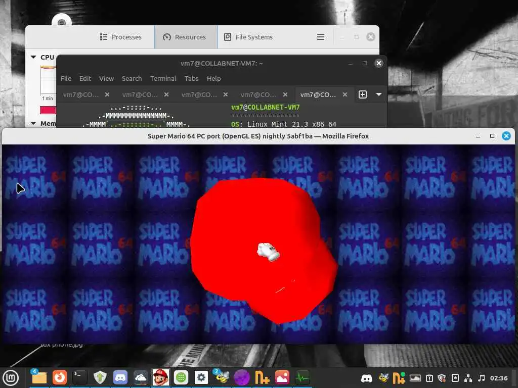
Task: Click the red CPU color swatch
Action: click(48, 110)
